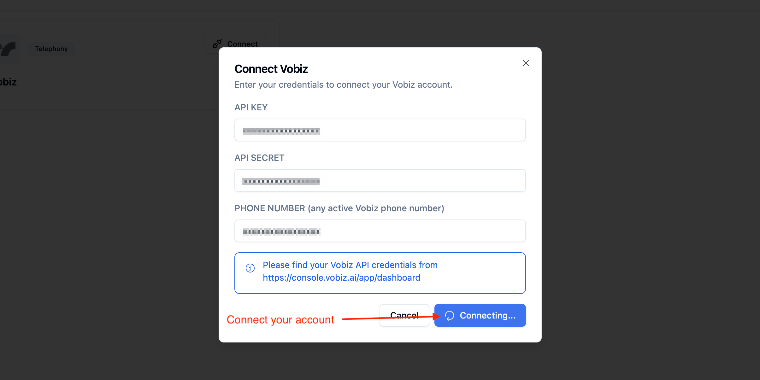Viewport: 760px width, 380px height.
Task: Click the blue credentials information box
Action: pos(380,273)
